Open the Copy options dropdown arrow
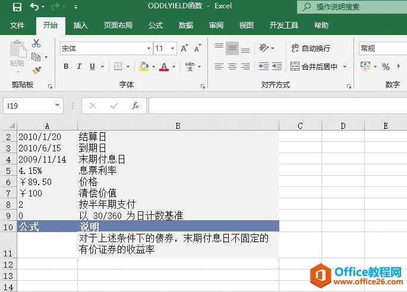Screen dimensions: 407x292 pyautogui.click(x=46, y=57)
